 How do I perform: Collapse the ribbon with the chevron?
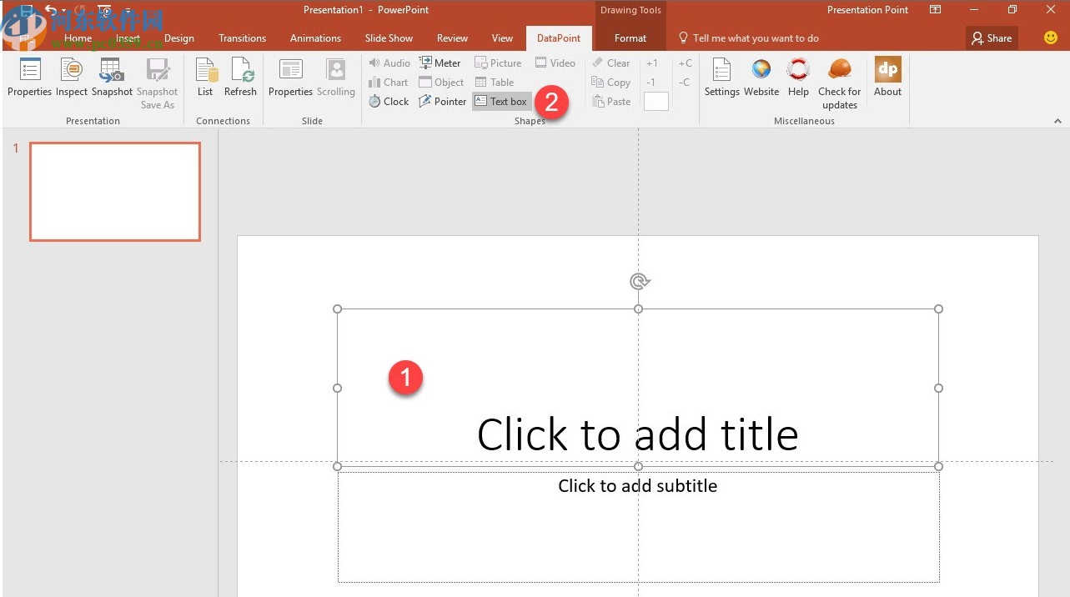[1057, 121]
